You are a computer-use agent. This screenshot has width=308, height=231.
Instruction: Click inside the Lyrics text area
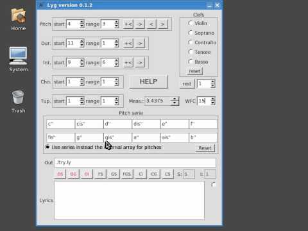point(130,200)
